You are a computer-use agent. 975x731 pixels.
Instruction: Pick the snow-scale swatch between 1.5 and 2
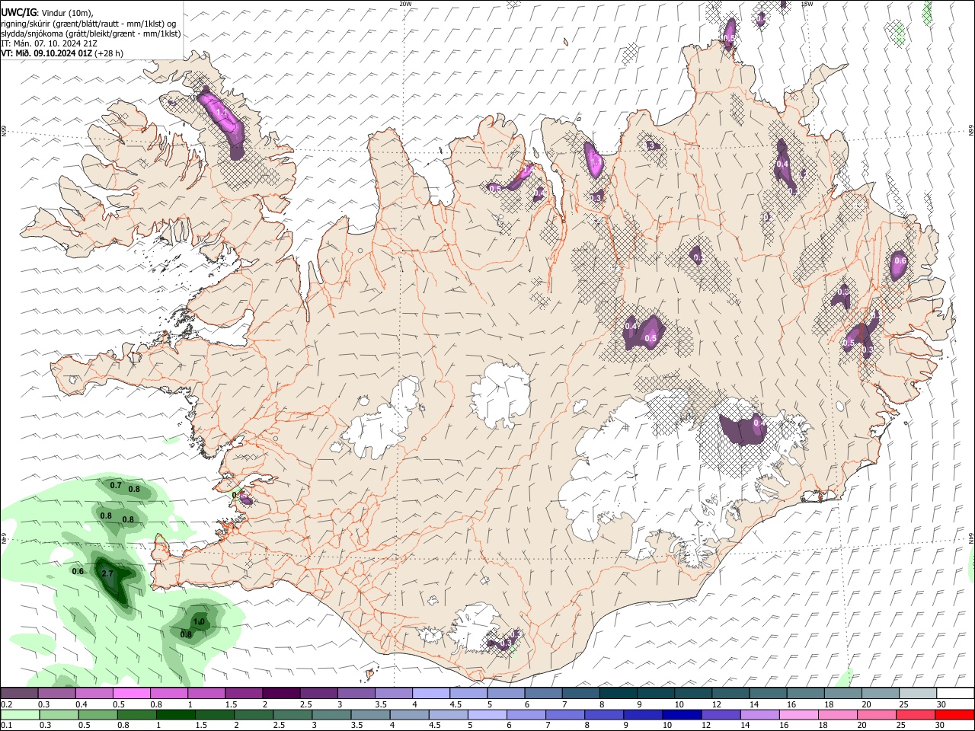[244, 693]
